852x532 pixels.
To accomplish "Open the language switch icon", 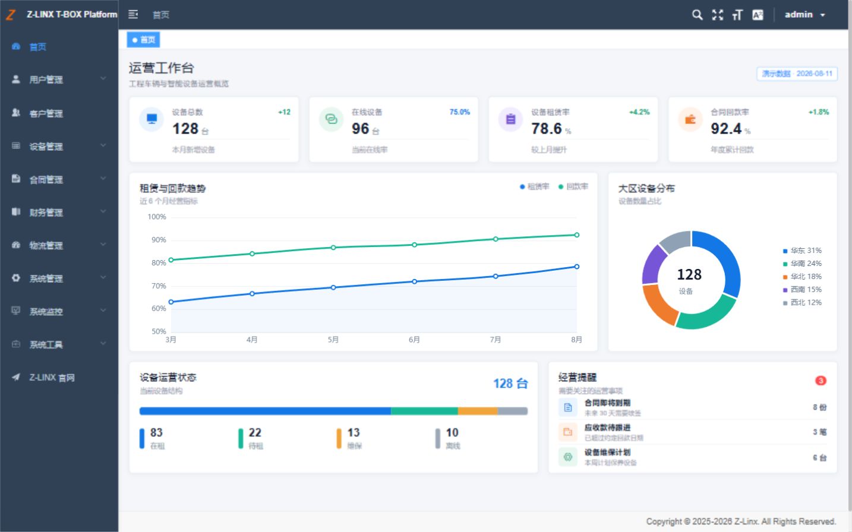I will [758, 15].
